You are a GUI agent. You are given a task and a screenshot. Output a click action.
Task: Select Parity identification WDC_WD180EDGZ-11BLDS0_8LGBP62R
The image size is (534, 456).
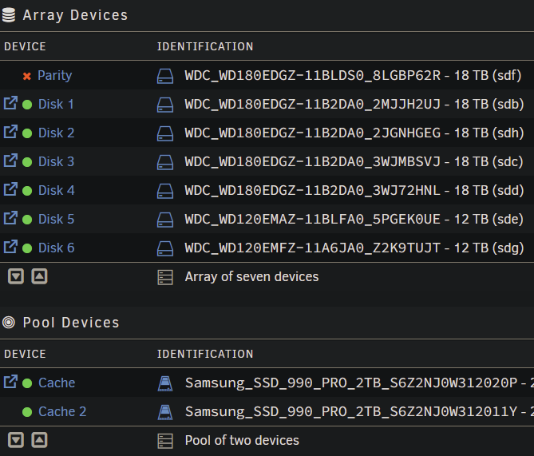click(313, 75)
